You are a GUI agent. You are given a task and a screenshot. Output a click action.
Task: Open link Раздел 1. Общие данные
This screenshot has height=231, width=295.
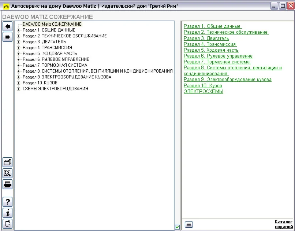click(x=213, y=26)
